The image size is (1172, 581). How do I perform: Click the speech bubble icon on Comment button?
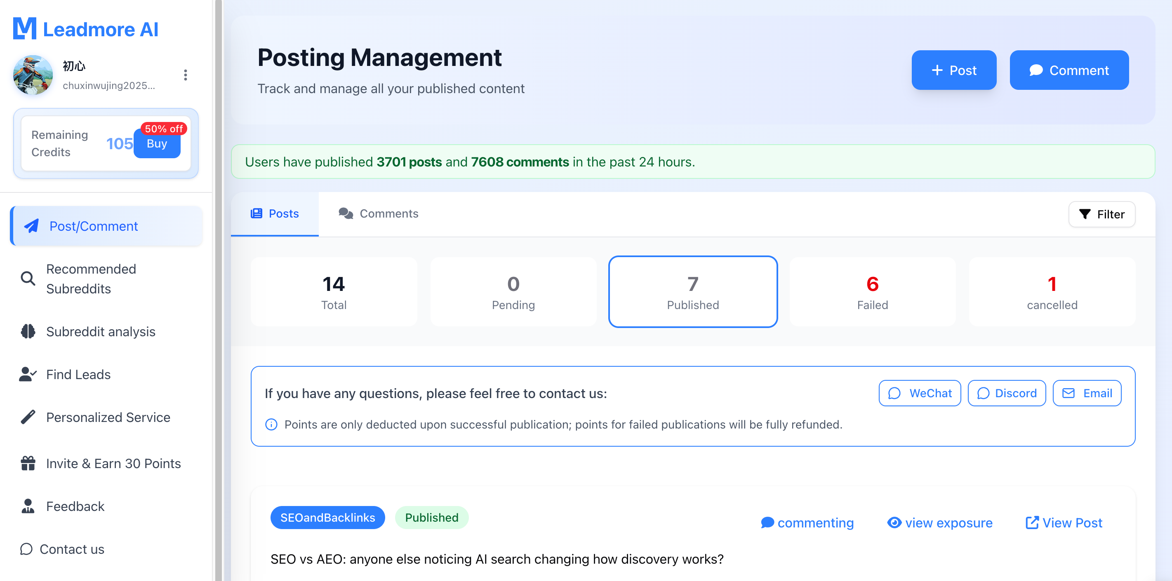(x=1036, y=70)
